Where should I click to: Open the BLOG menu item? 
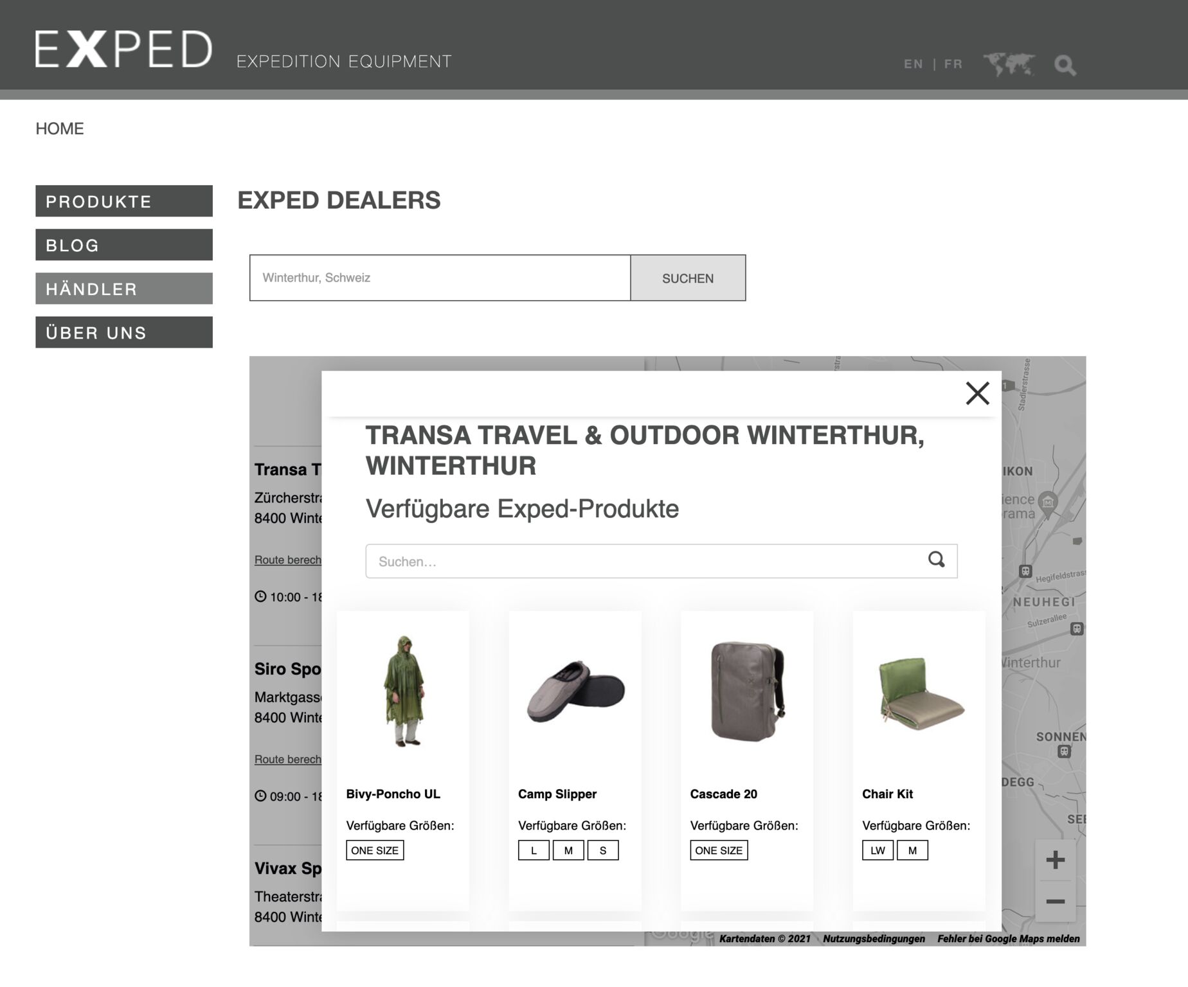pos(124,245)
